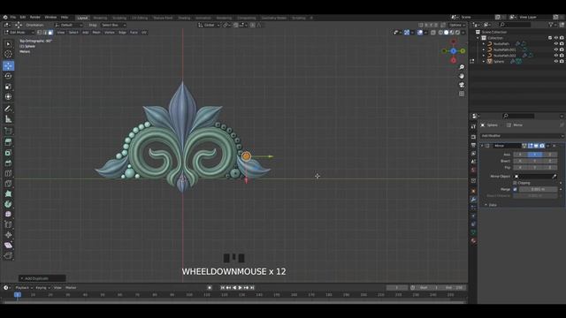Select the Rotate tool

point(8,76)
